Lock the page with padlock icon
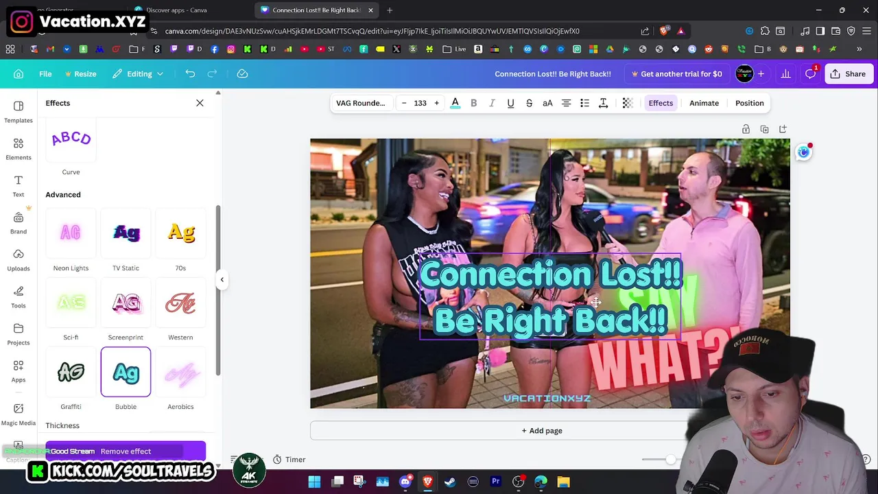This screenshot has height=494, width=878. 746,129
